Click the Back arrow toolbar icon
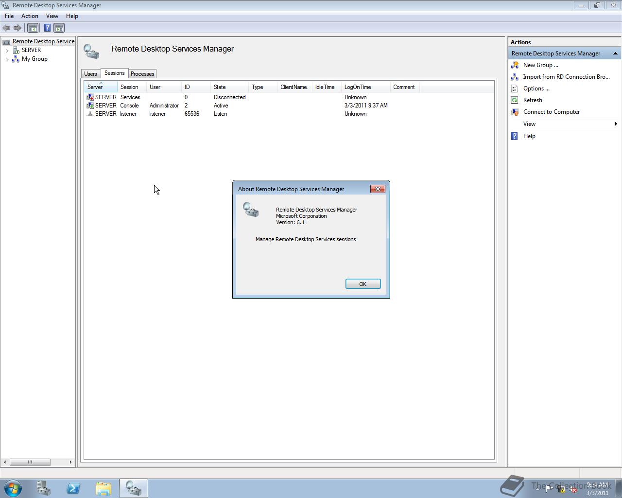The image size is (622, 498). pyautogui.click(x=6, y=28)
